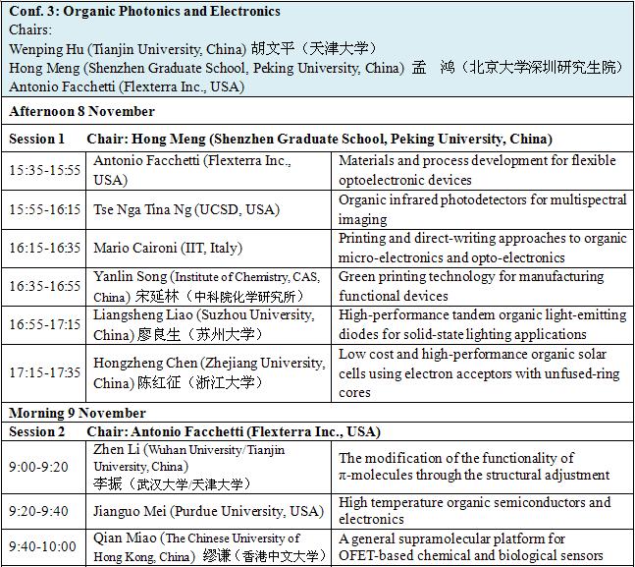The height and width of the screenshot is (567, 635).
Task: Click the Afternoon 8 November heading
Action: 82,112
